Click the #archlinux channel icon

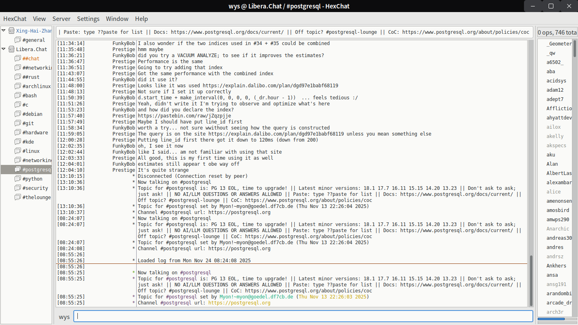pos(17,86)
